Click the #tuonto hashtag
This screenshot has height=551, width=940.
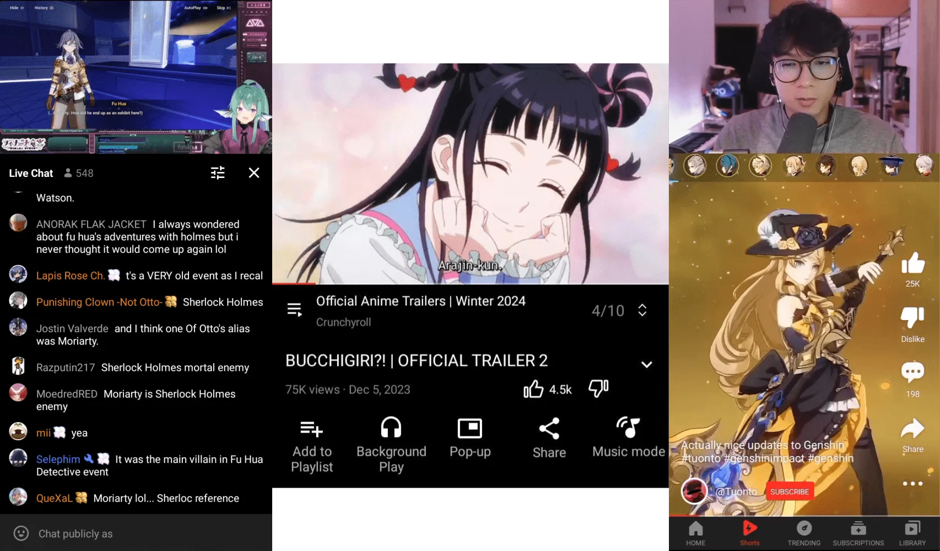[700, 458]
